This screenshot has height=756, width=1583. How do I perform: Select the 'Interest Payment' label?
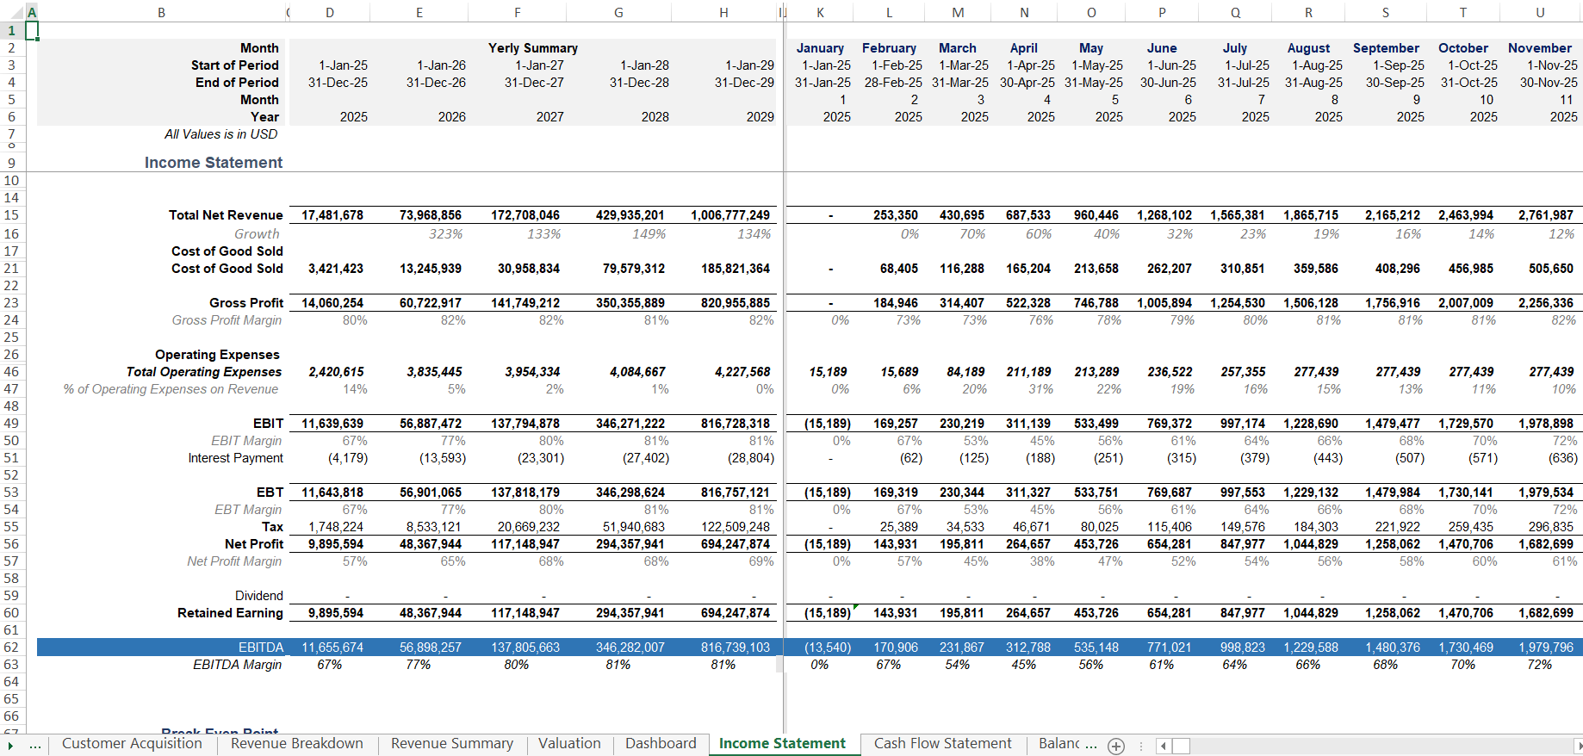pyautogui.click(x=236, y=458)
